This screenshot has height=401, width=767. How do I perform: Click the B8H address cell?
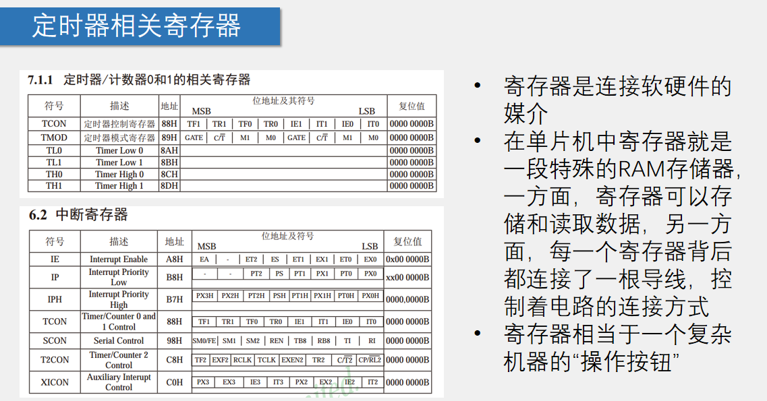point(175,277)
